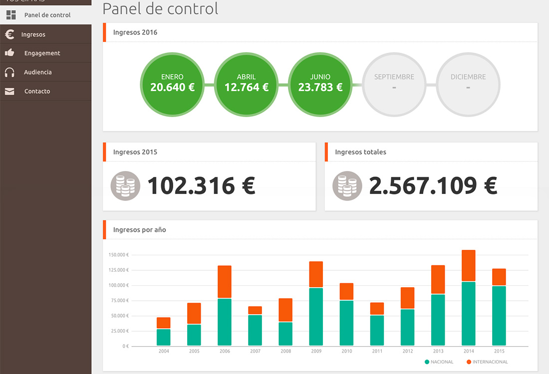Open the Ingresos menu item
Viewport: 549px width, 374px height.
coord(33,34)
